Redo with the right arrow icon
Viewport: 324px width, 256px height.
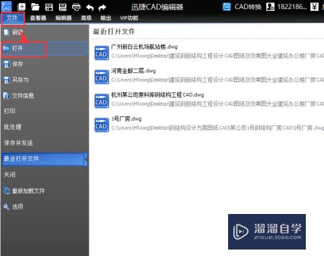tap(102, 8)
